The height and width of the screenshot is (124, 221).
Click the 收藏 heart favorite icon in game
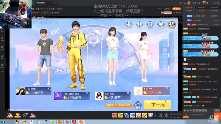(x=161, y=25)
